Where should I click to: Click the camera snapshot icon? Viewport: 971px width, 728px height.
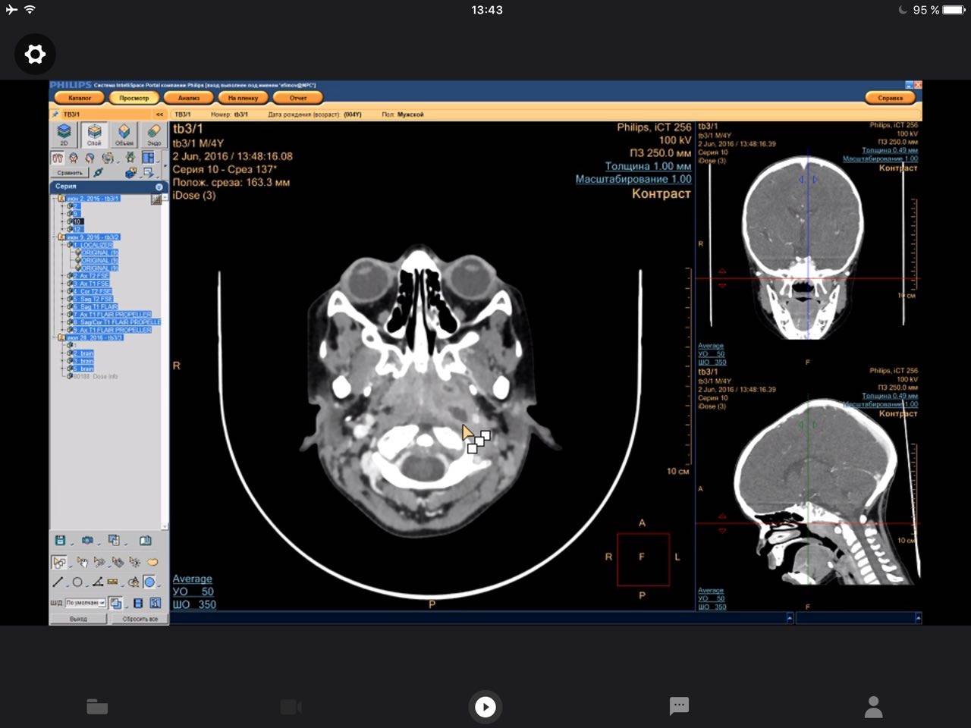[87, 540]
